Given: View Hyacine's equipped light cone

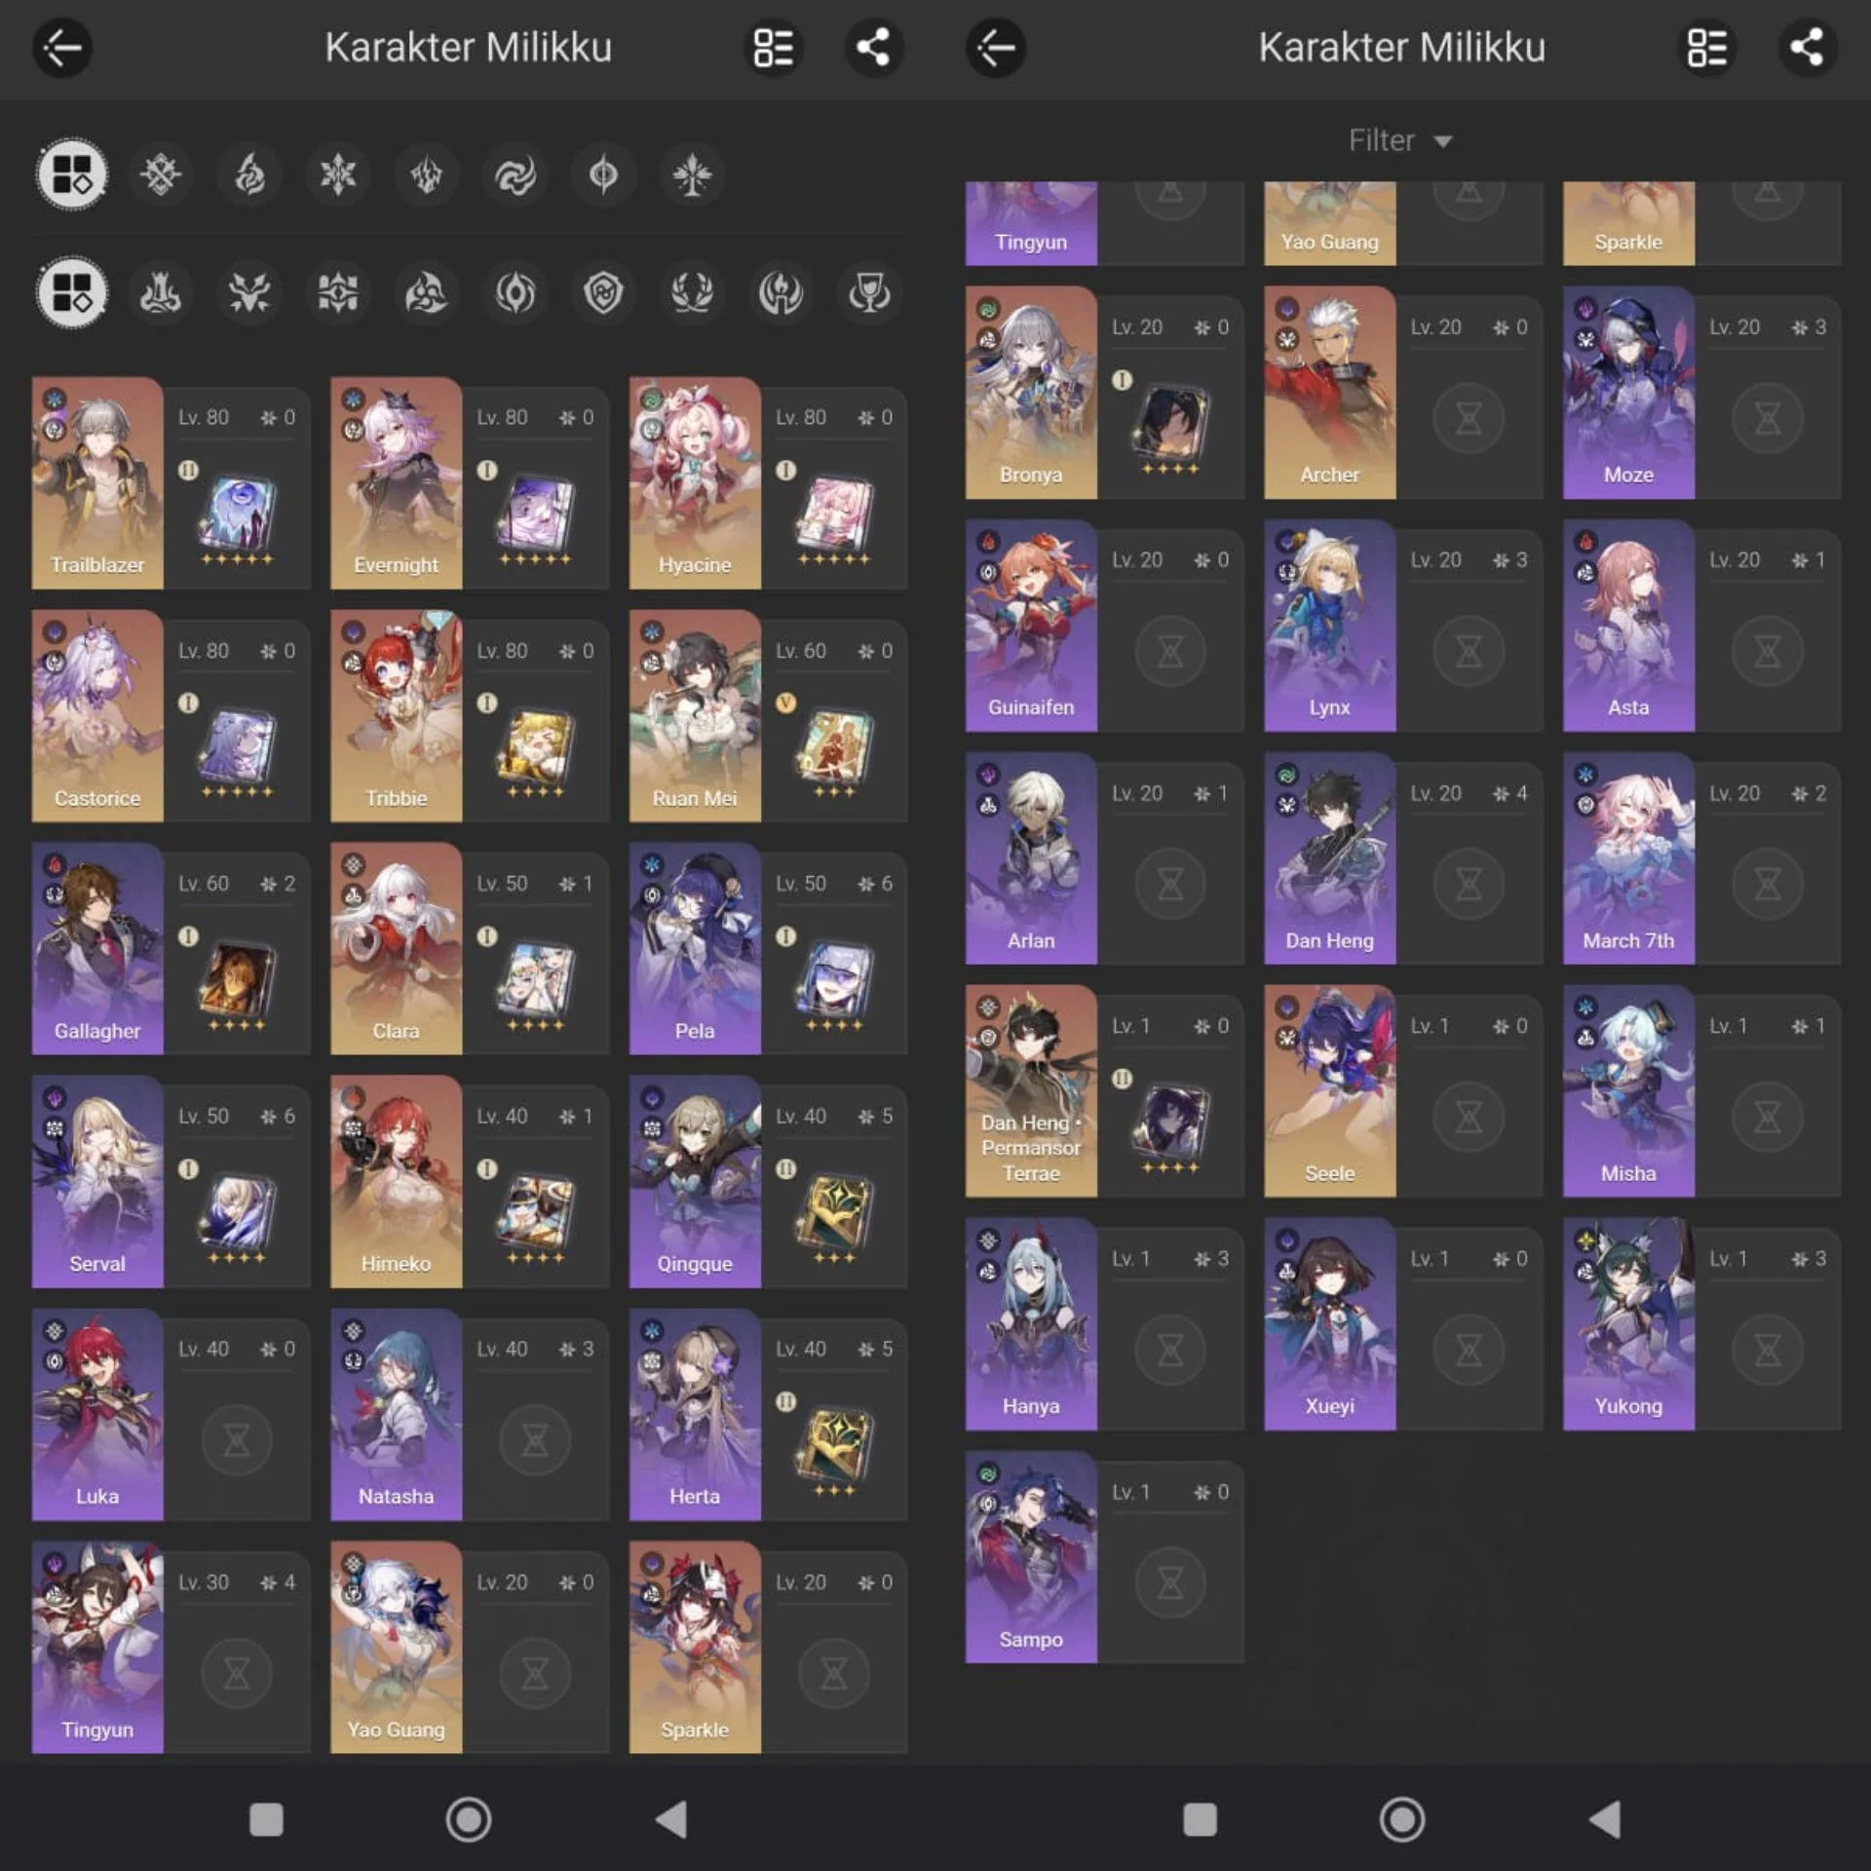Looking at the screenshot, I should pyautogui.click(x=834, y=515).
